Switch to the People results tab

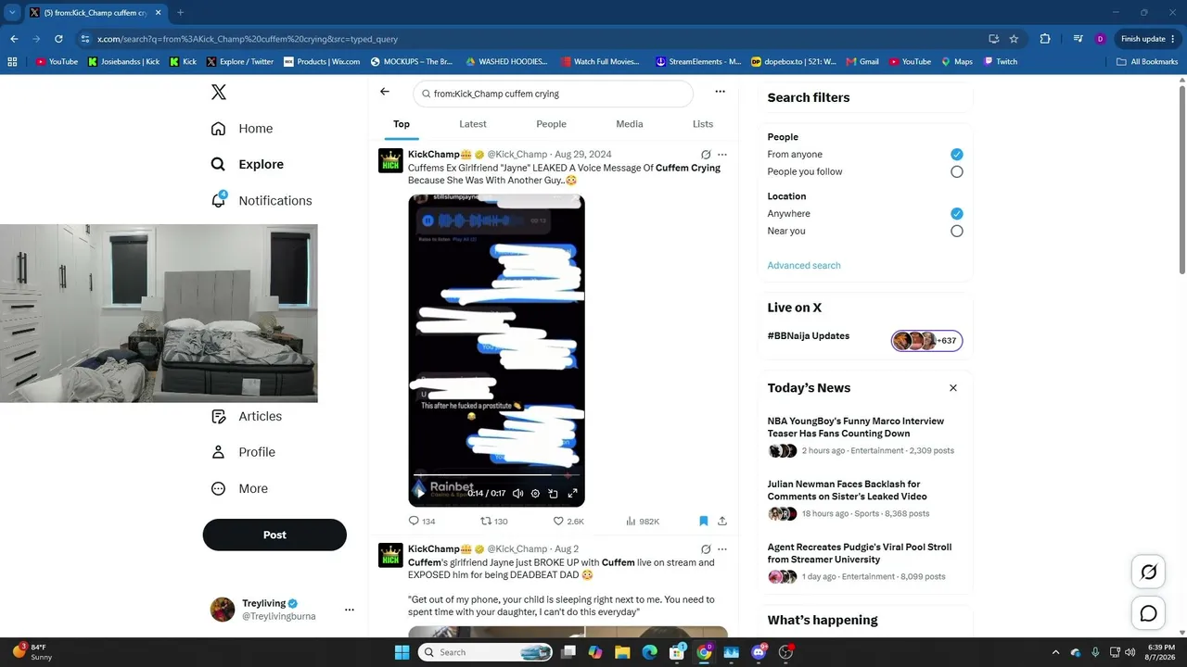click(x=551, y=124)
